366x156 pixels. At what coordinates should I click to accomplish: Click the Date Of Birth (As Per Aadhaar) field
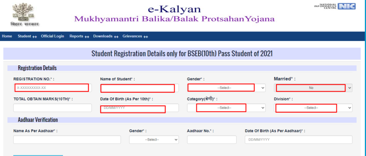click(298, 140)
